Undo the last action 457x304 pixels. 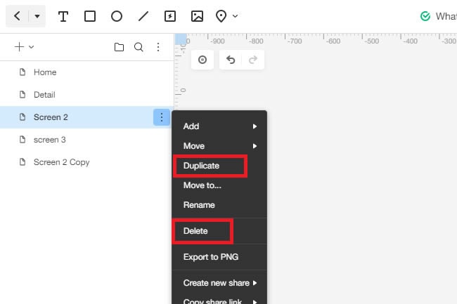[231, 60]
